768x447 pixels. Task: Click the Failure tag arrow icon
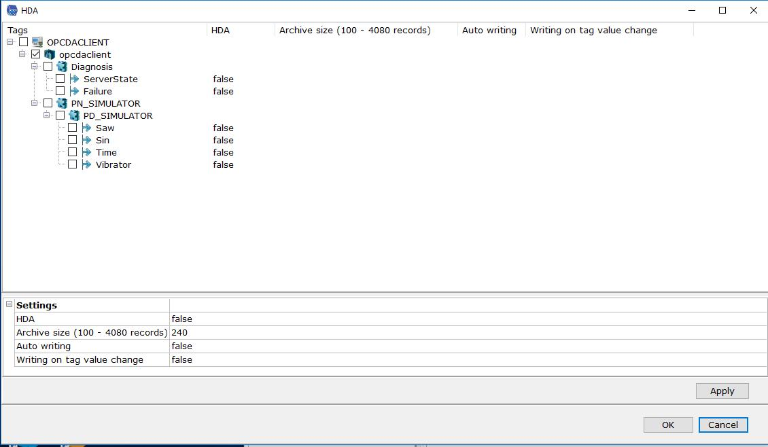[74, 91]
